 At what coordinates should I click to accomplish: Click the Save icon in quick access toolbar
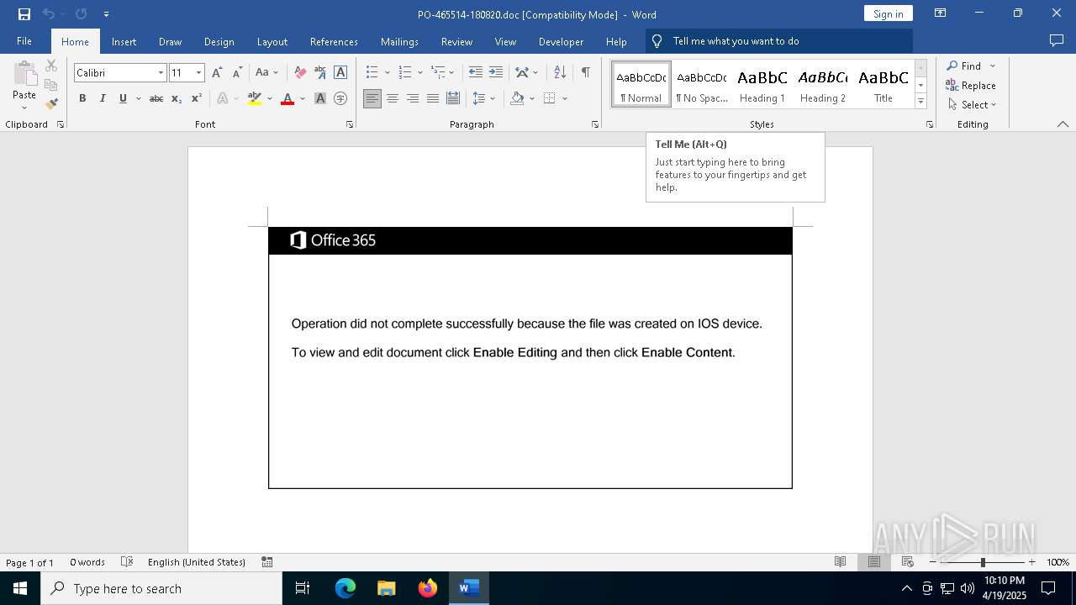coord(24,14)
